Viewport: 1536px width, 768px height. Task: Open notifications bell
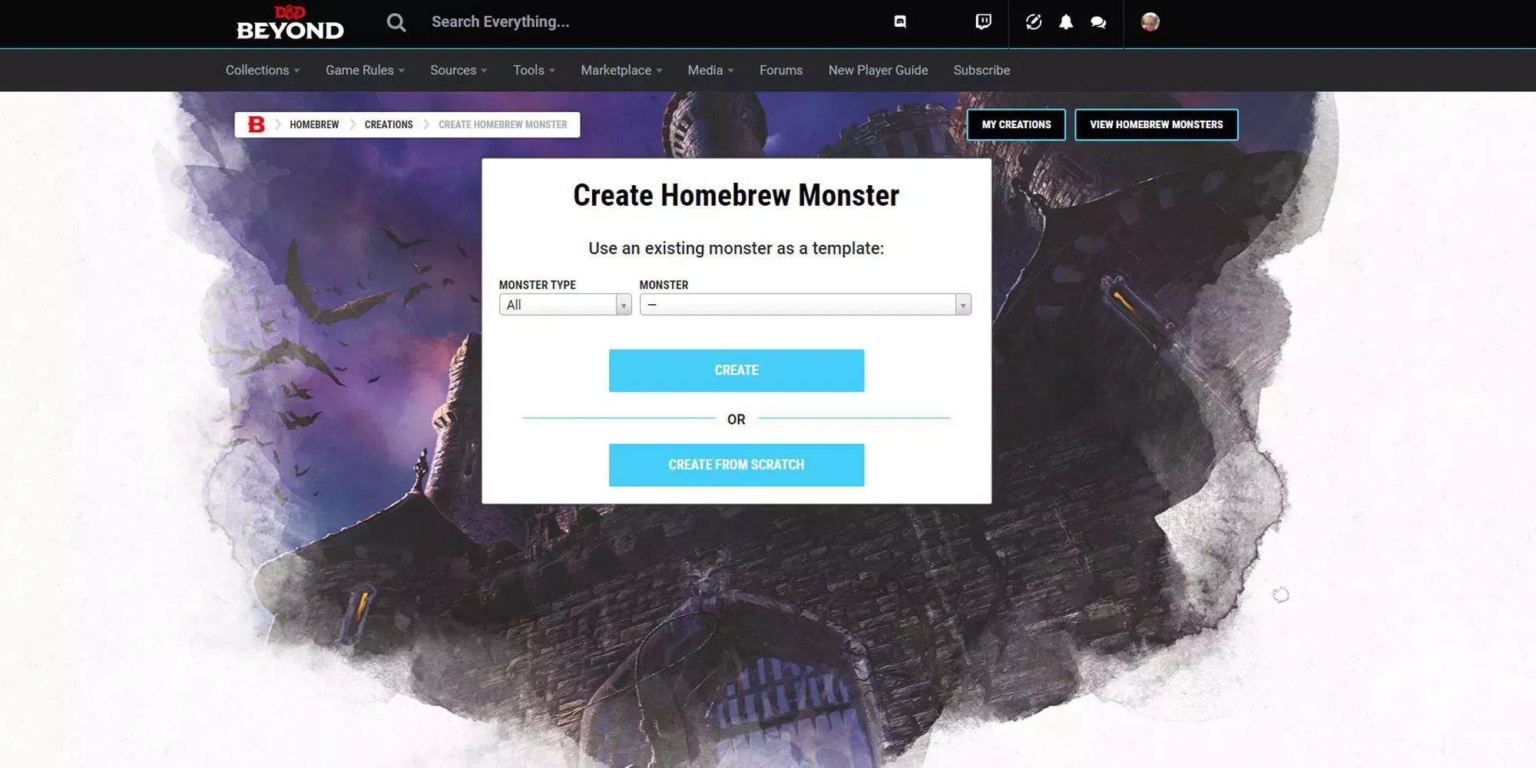[x=1066, y=22]
